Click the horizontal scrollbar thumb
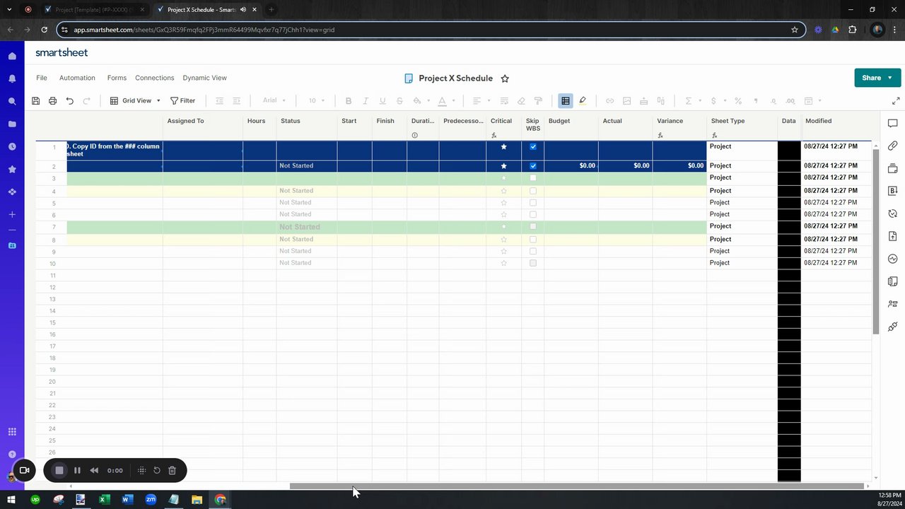Screen dimensions: 905x509 click(x=576, y=486)
